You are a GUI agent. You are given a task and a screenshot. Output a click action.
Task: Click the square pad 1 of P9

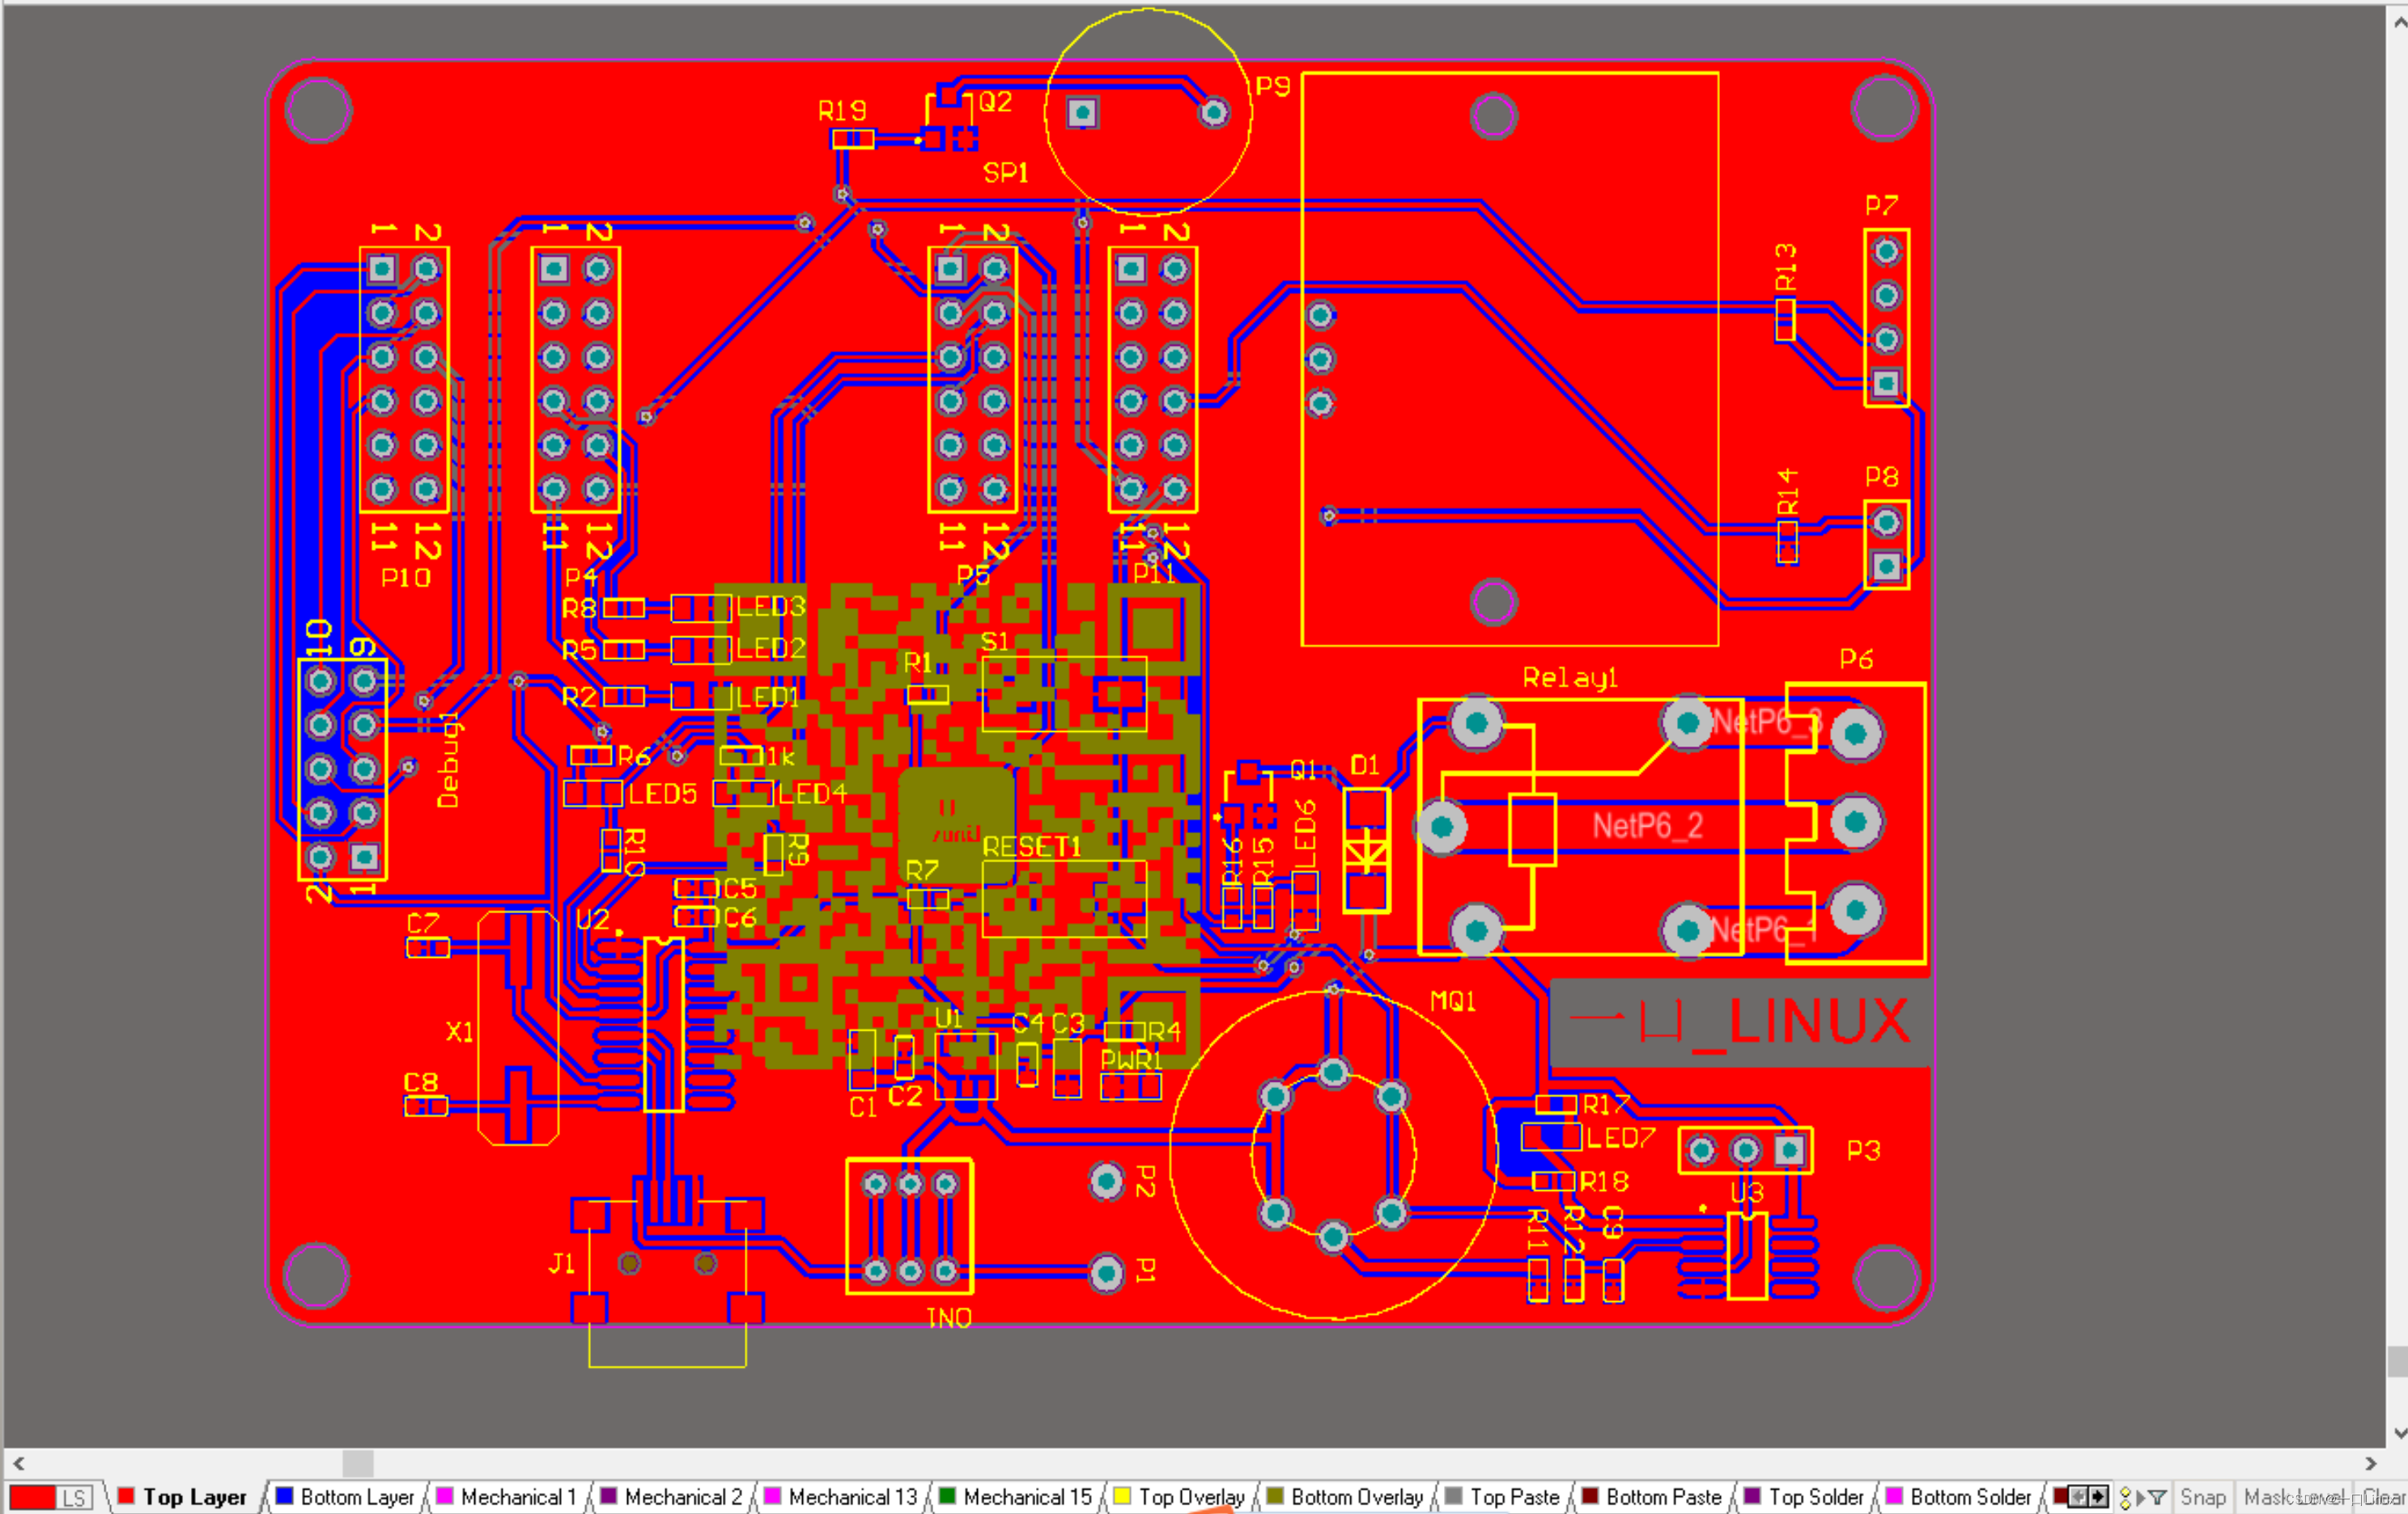pos(1082,112)
